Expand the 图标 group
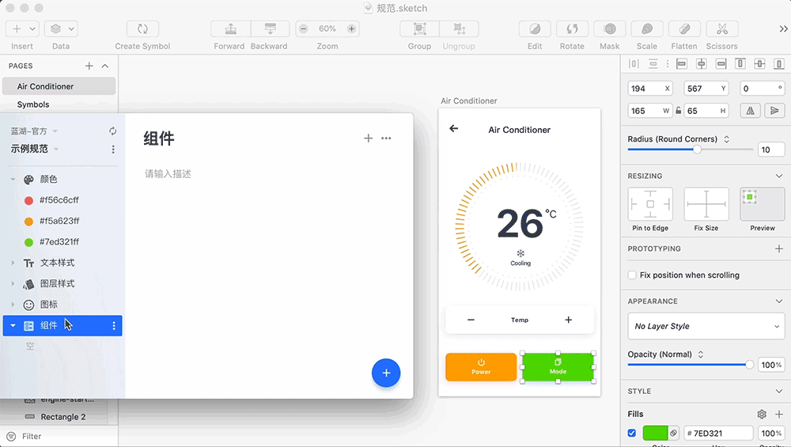Image resolution: width=791 pixels, height=447 pixels. point(13,305)
